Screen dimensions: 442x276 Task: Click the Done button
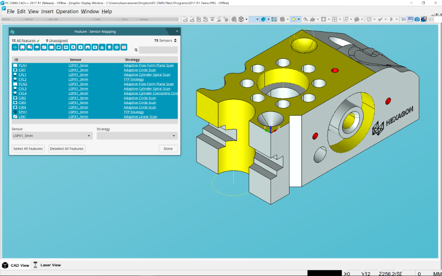[168, 148]
